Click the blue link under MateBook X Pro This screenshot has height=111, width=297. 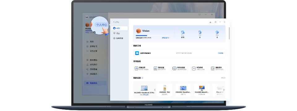pos(146,95)
